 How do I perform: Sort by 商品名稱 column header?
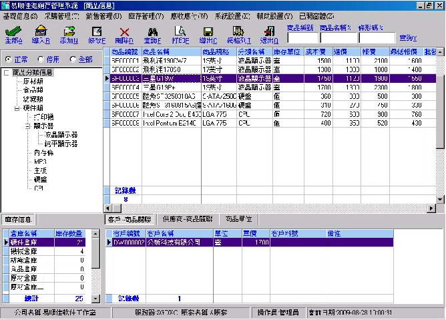(172, 52)
